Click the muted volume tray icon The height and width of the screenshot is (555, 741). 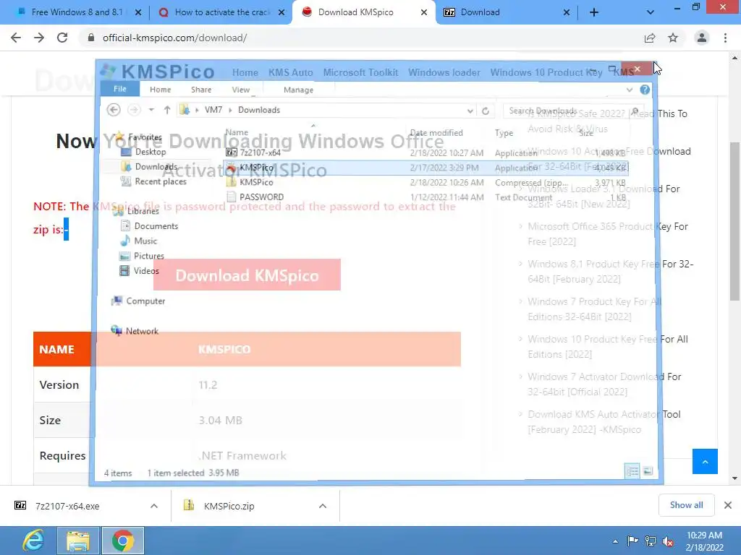[668, 541]
